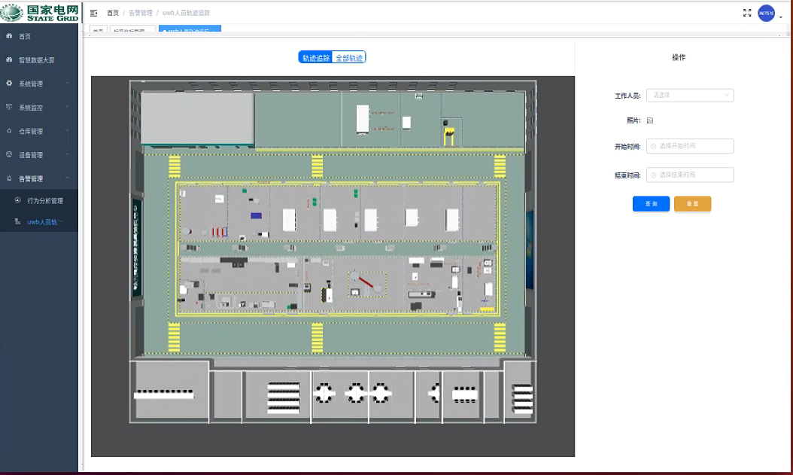Click the blue 查询 button

click(x=651, y=204)
